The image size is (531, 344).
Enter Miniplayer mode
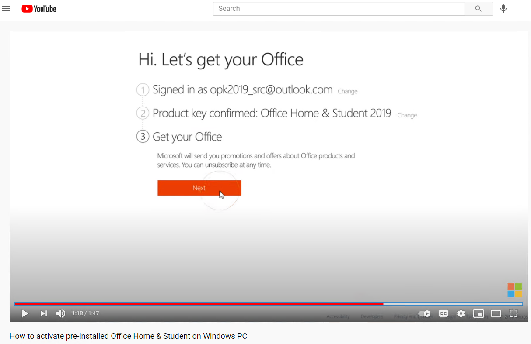(x=479, y=313)
